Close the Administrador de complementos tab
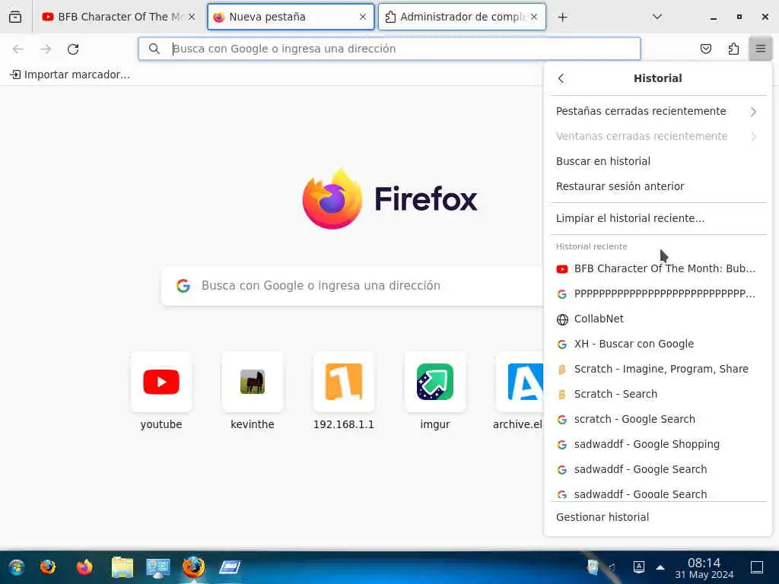 pyautogui.click(x=534, y=17)
